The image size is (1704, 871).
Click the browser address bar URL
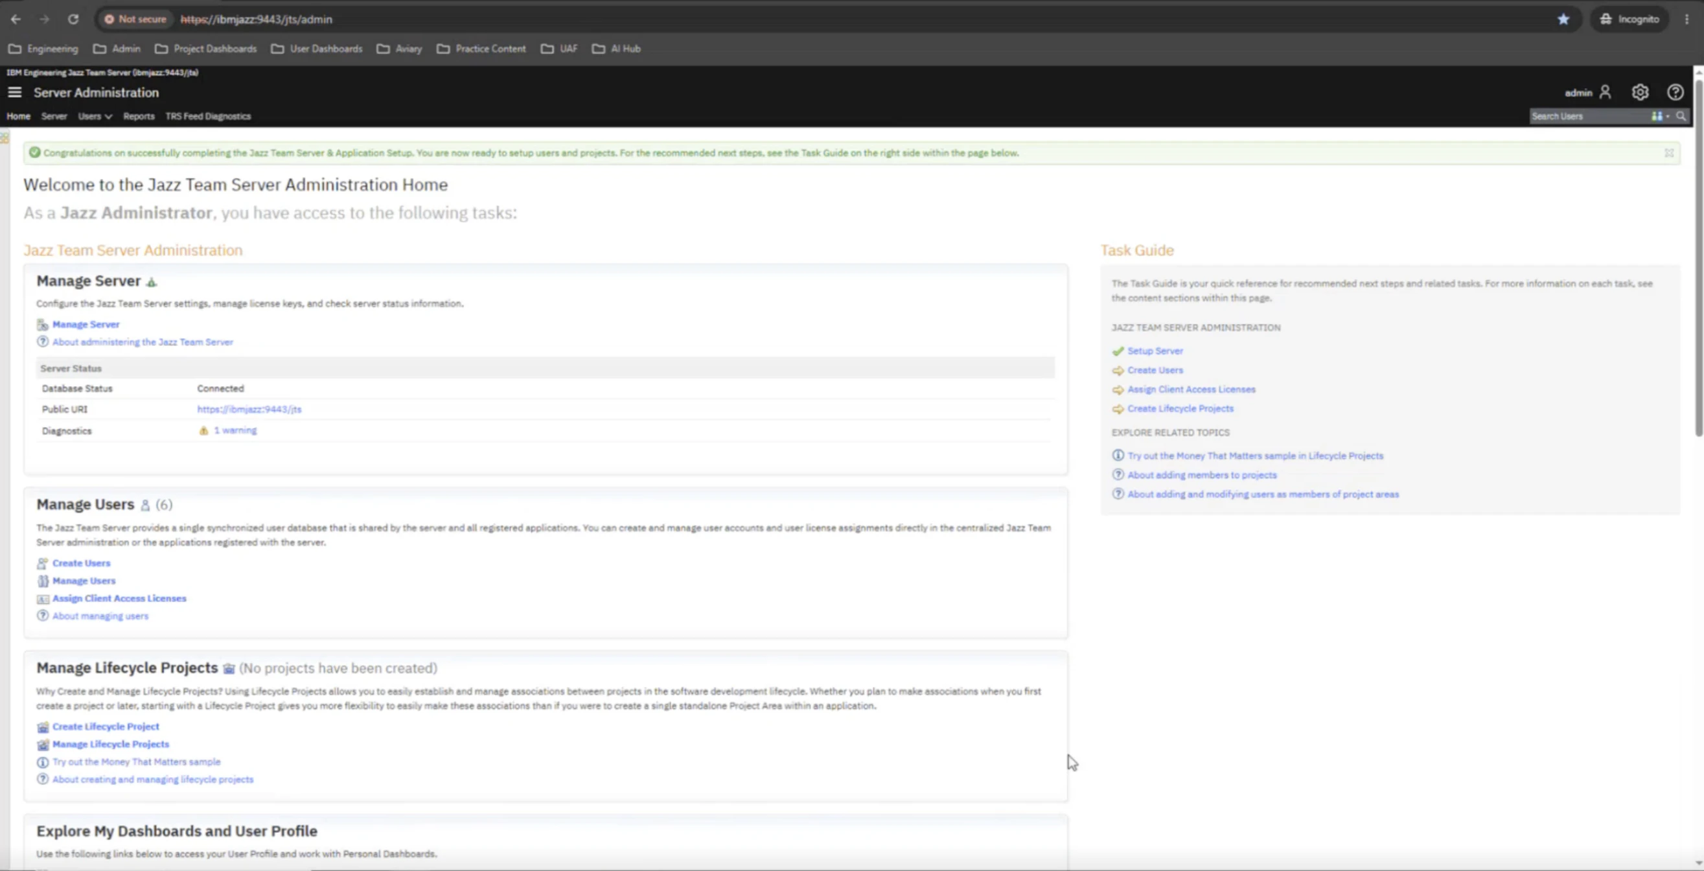pos(257,19)
